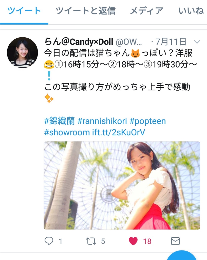Follow the ift.tt/2sKuOrV link

coord(119,132)
